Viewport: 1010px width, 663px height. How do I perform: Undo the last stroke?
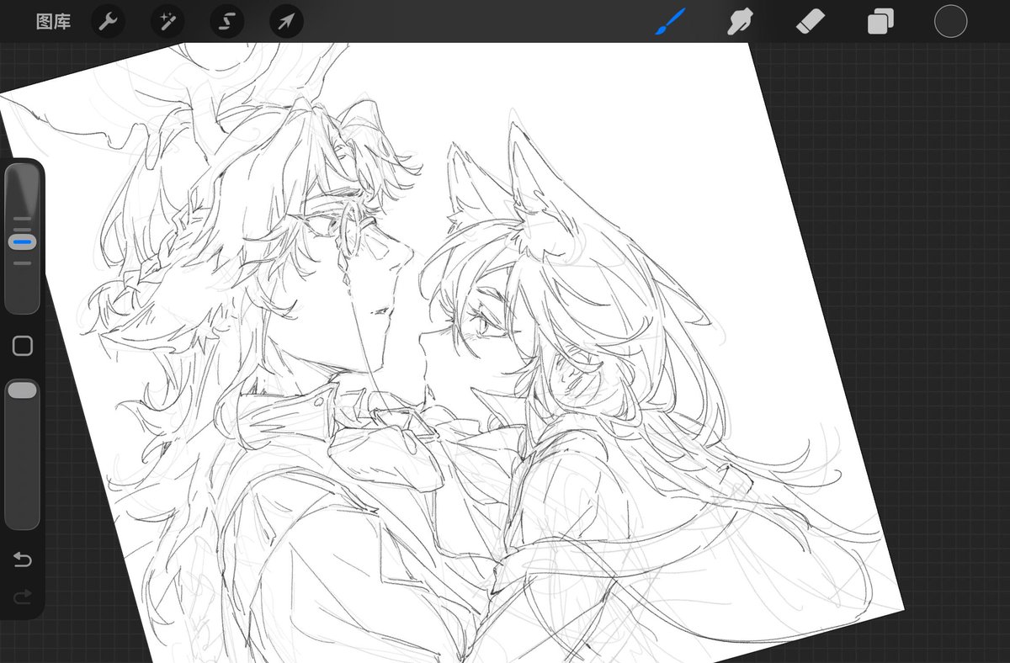tap(23, 560)
